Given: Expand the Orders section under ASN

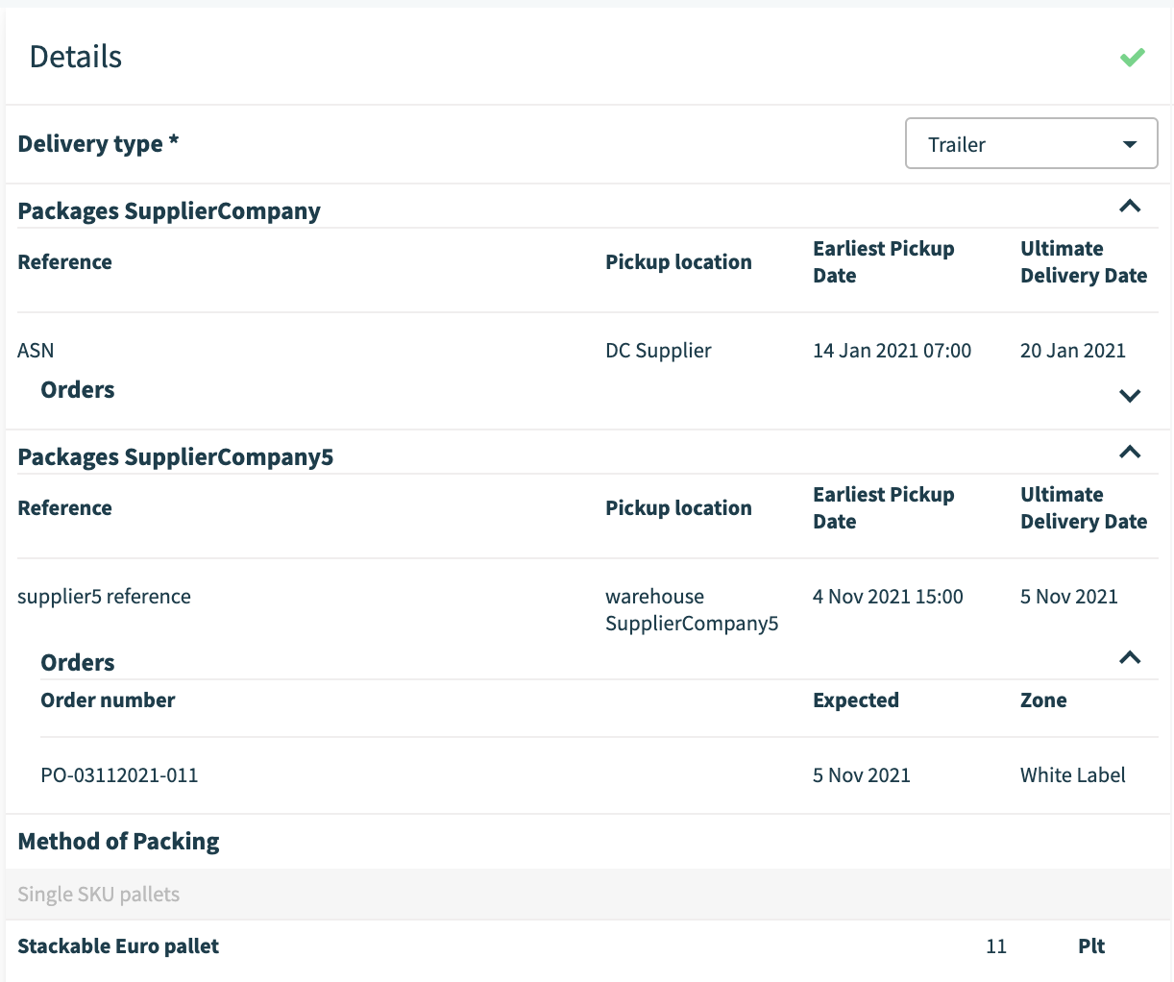Looking at the screenshot, I should 1131,395.
